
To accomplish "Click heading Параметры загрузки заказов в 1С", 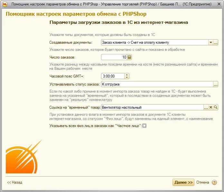I will click(x=119, y=23).
